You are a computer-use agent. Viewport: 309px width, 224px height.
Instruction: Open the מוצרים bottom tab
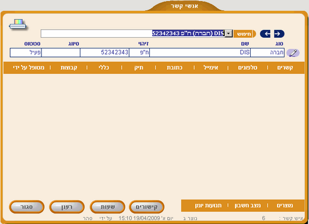pos(285,205)
